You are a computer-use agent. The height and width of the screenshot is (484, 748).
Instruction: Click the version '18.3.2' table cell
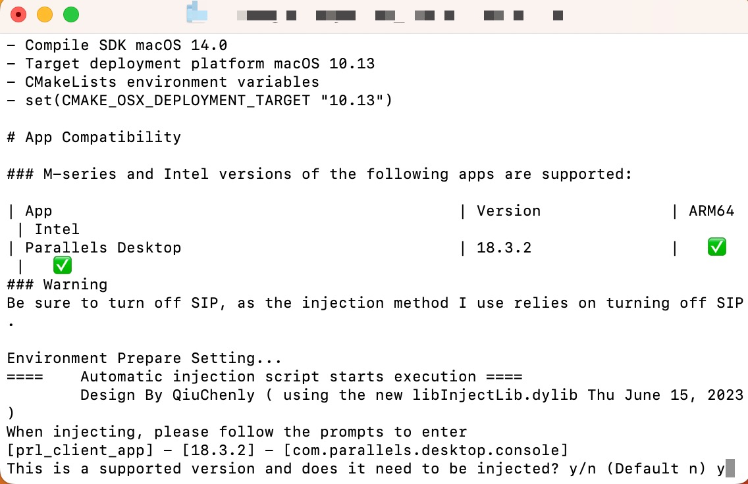(x=504, y=248)
